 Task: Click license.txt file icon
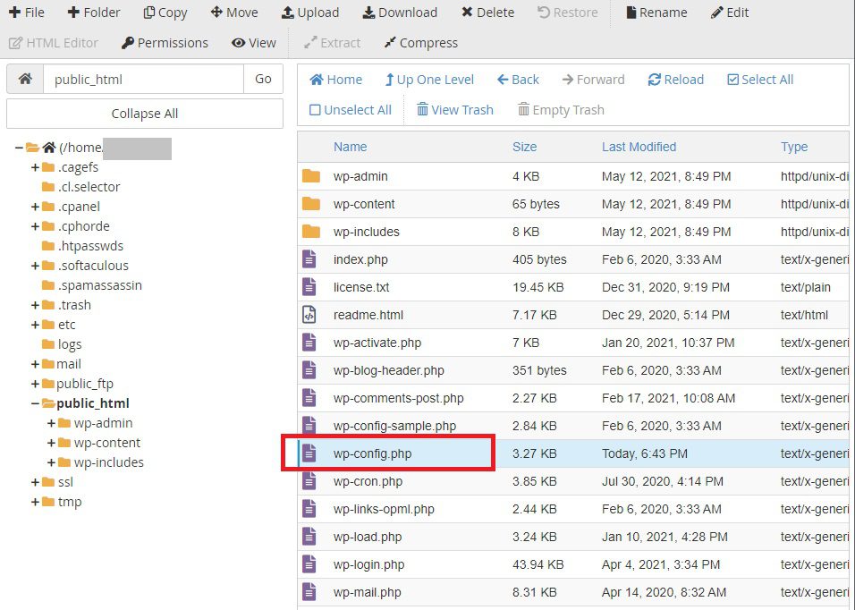309,287
